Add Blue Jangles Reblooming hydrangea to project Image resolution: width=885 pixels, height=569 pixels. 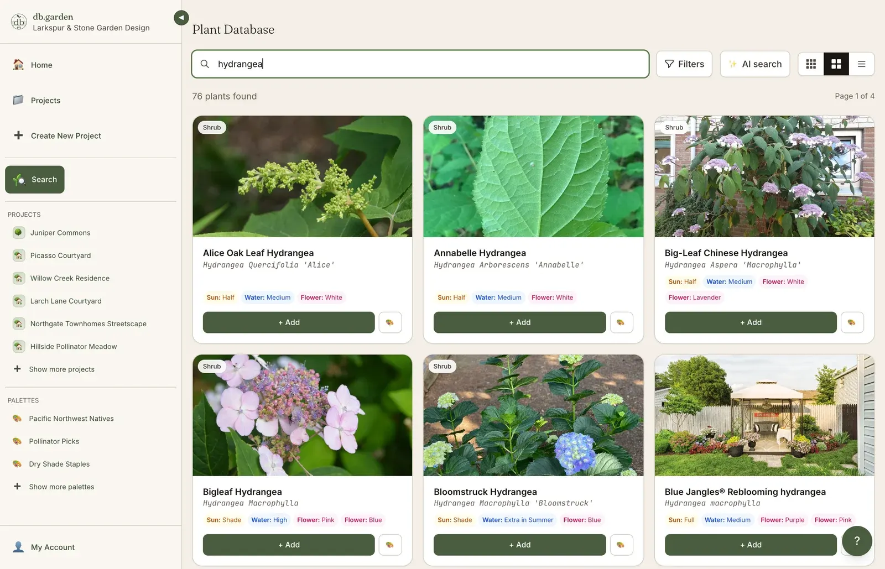[751, 545]
